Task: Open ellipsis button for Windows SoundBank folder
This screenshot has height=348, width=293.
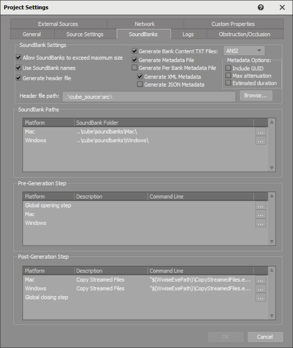Action: click(261, 141)
